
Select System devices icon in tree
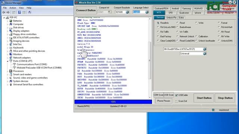tap(11, 81)
